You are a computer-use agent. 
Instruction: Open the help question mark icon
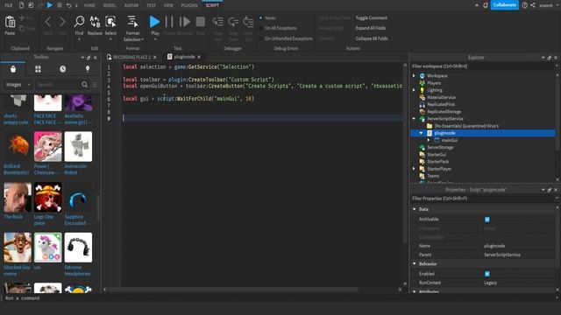524,5
